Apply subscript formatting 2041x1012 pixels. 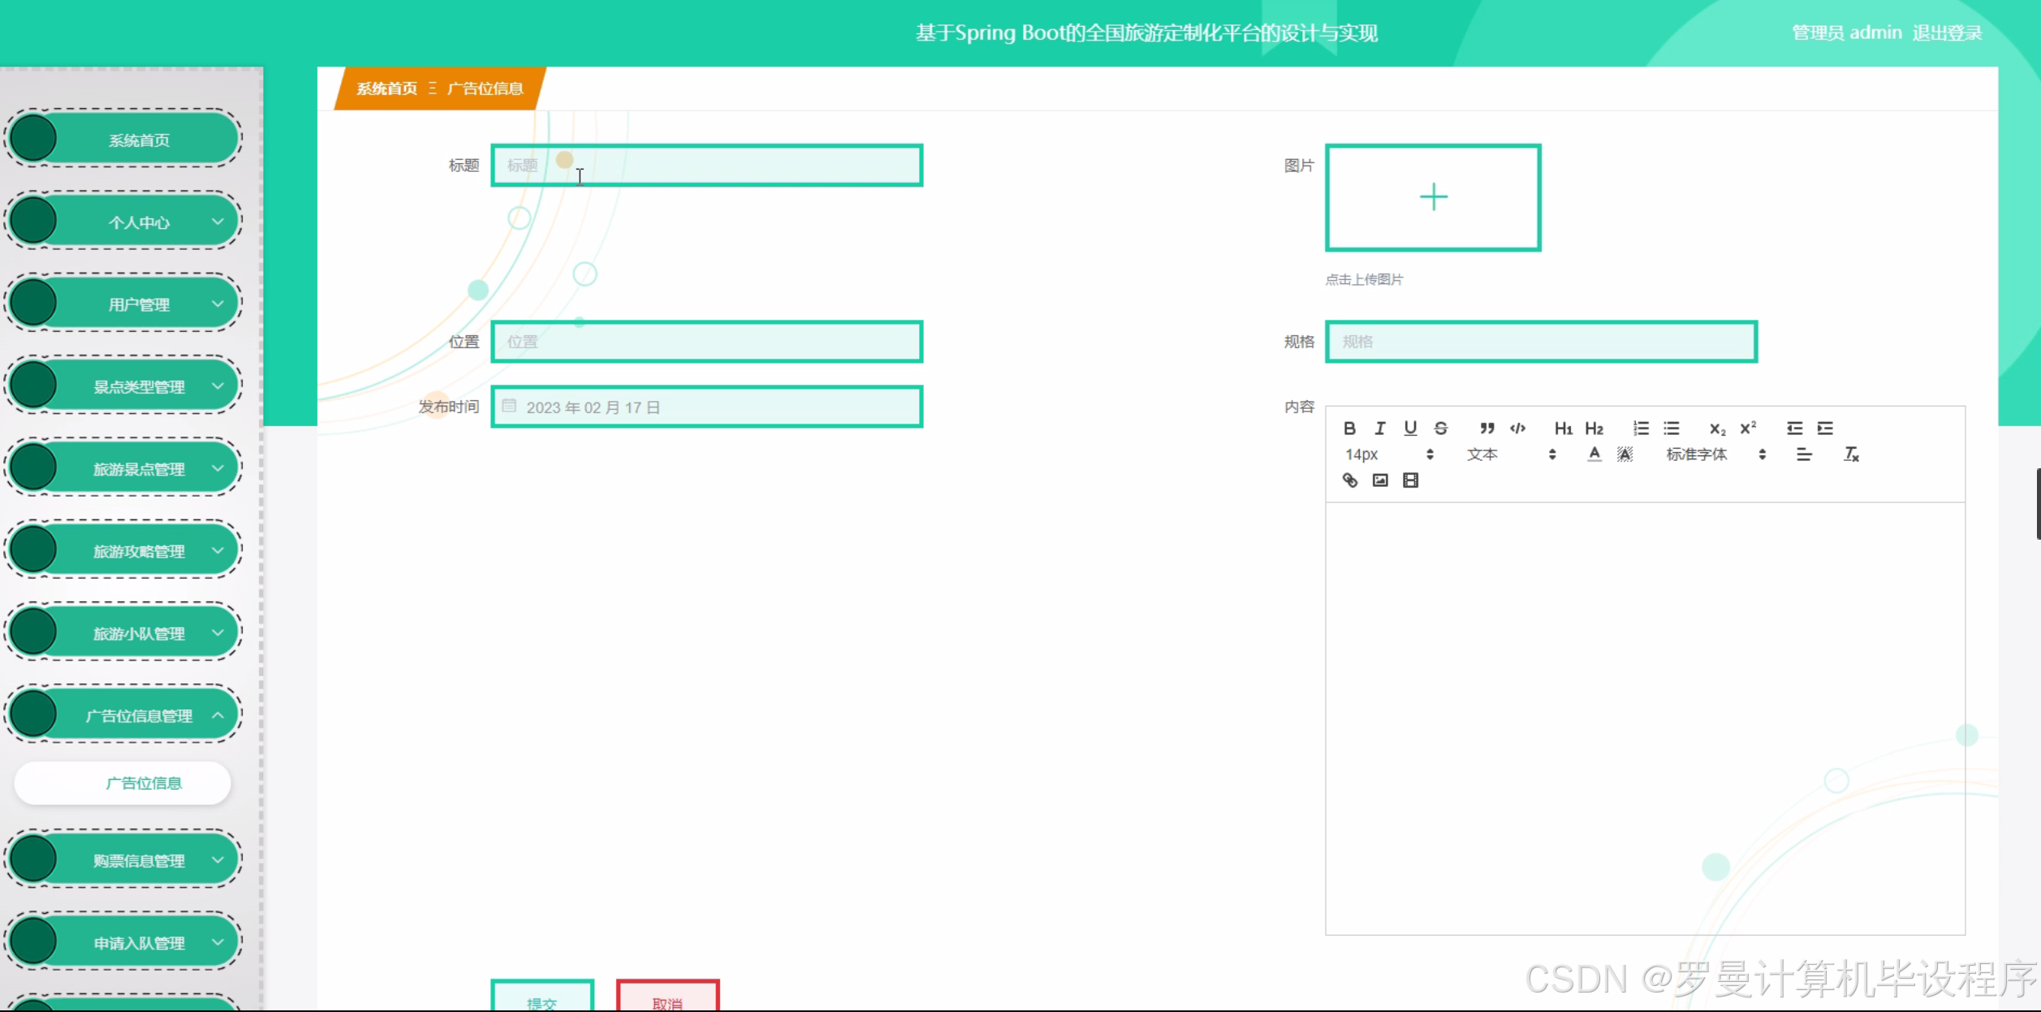point(1717,428)
